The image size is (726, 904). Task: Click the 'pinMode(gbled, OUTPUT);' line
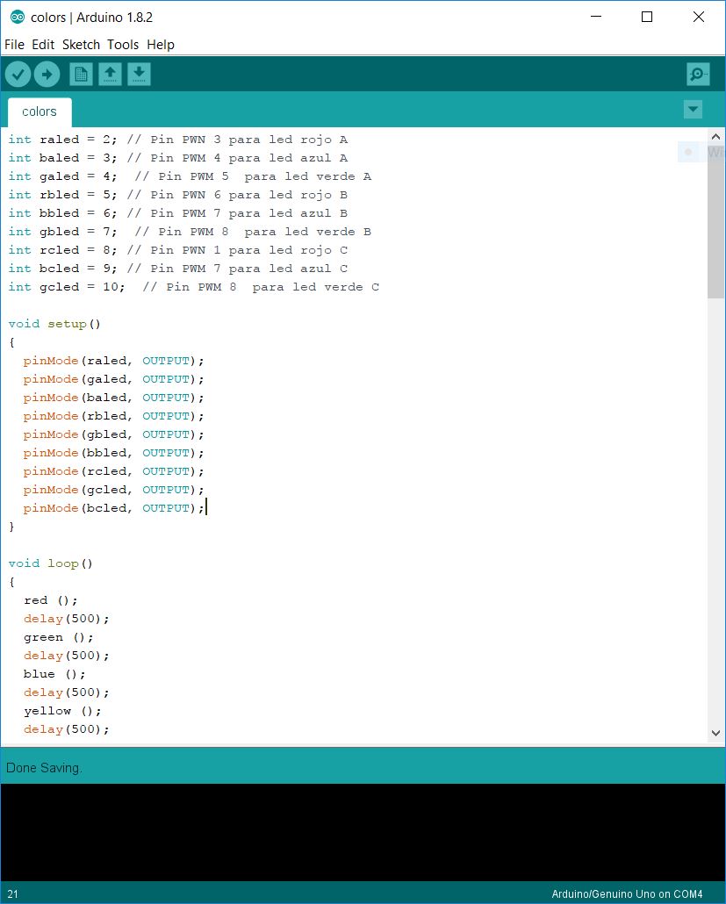tap(113, 434)
